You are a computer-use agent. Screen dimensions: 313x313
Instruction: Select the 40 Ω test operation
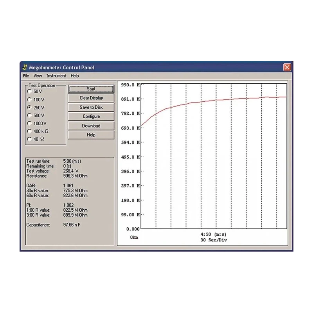tap(36, 139)
